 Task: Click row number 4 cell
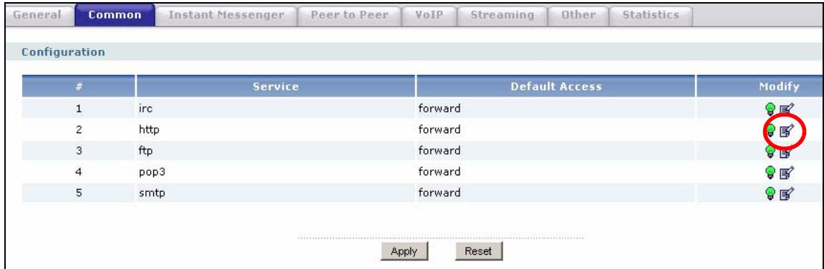click(78, 172)
